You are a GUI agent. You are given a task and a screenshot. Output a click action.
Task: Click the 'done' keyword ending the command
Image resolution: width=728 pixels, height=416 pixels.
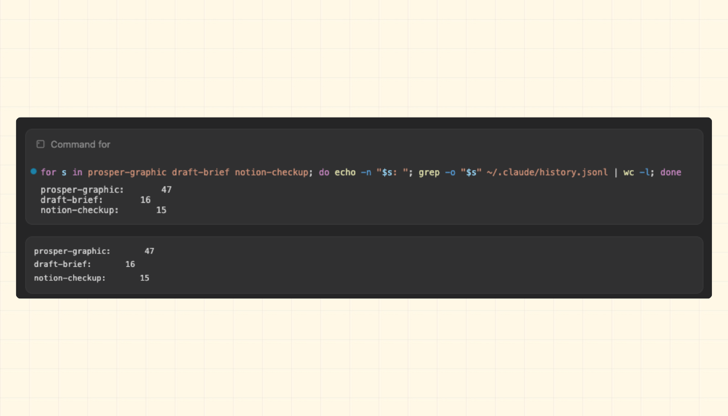point(671,172)
